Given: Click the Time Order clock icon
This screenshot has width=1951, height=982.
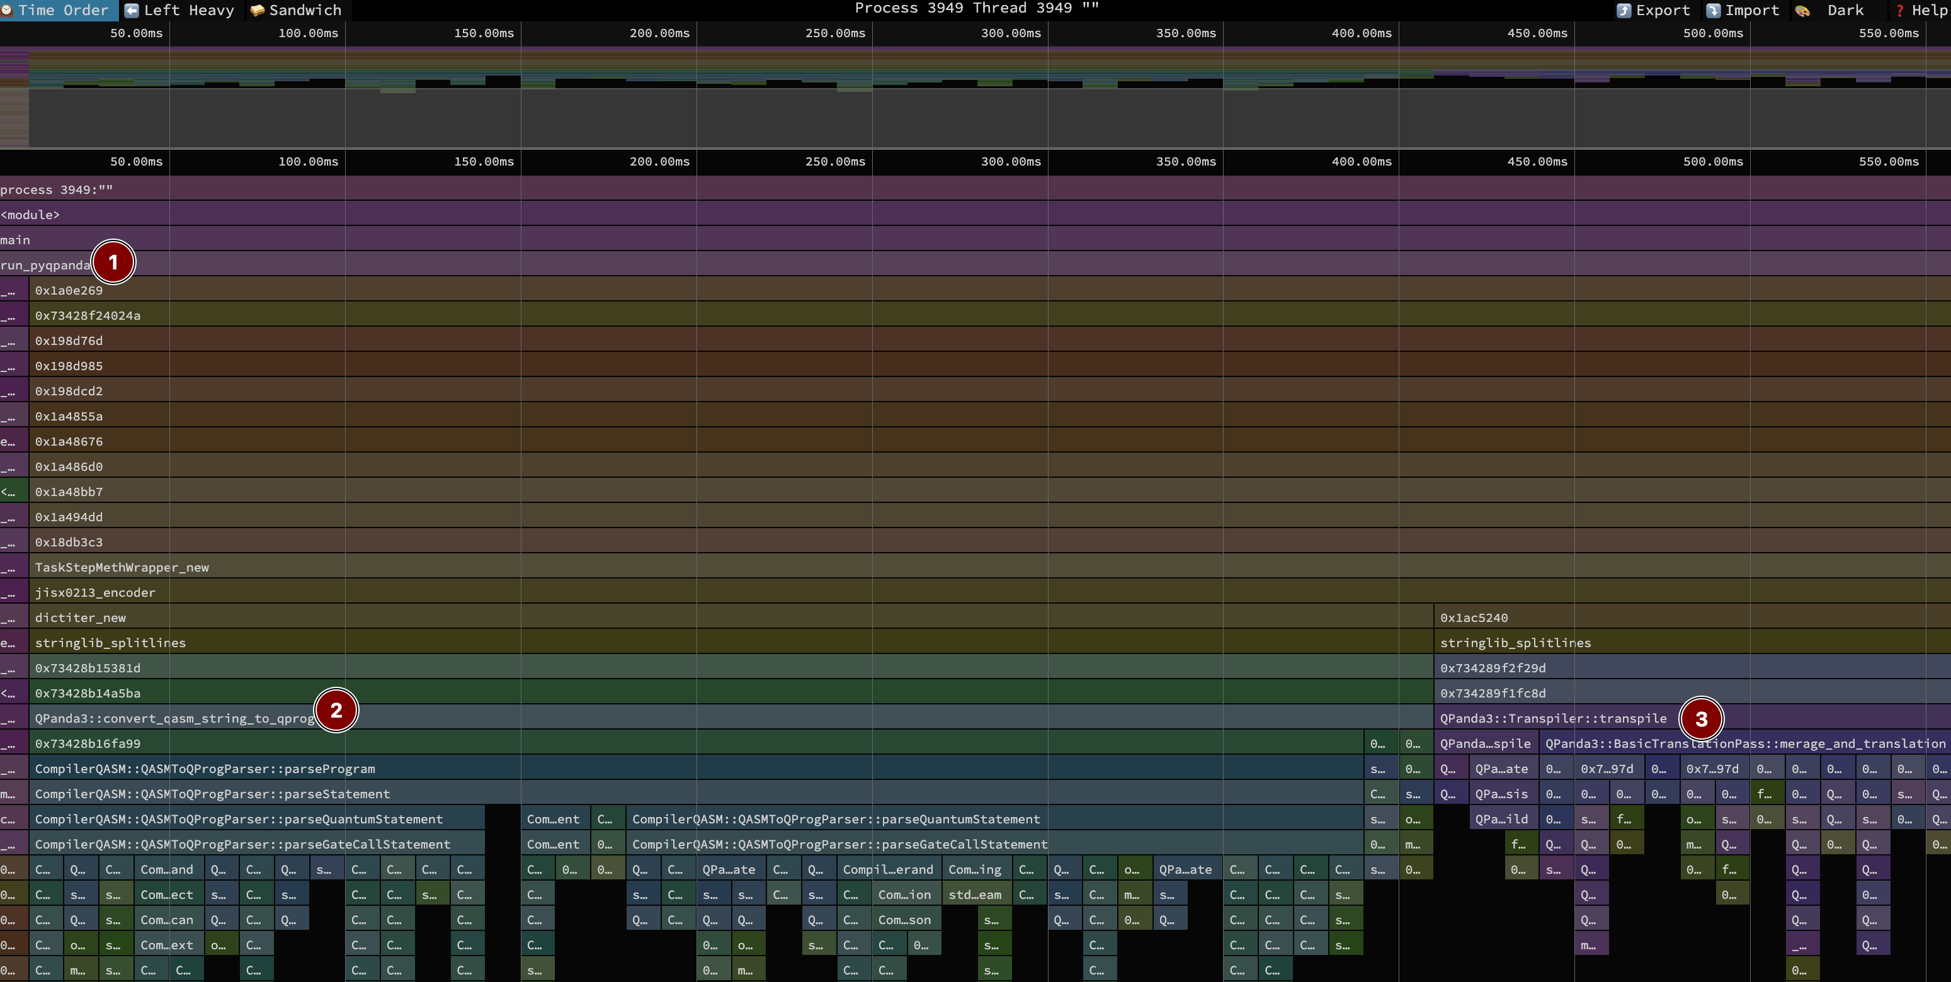Looking at the screenshot, I should 8,11.
